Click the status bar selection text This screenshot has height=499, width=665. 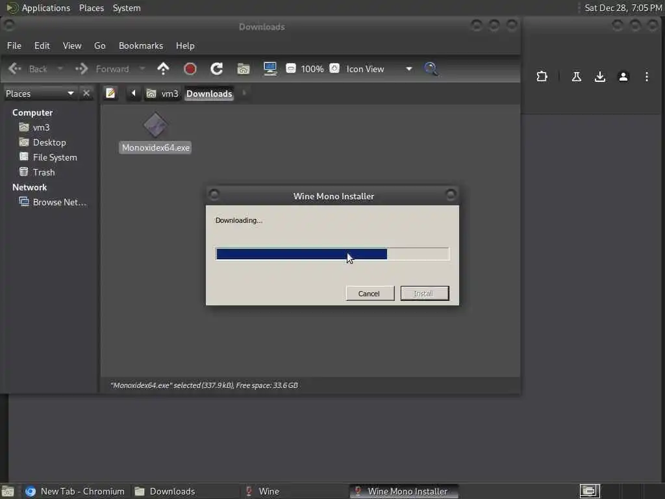pos(204,385)
